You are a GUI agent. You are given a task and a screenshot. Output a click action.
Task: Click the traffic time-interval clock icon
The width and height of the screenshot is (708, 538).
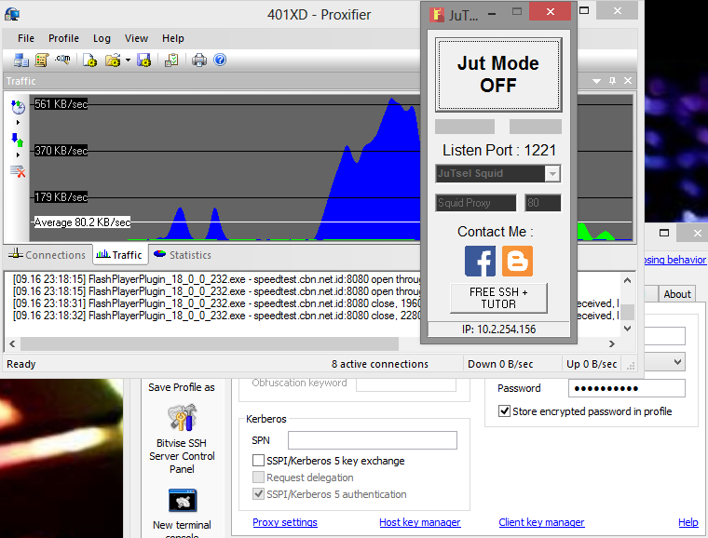[18, 107]
